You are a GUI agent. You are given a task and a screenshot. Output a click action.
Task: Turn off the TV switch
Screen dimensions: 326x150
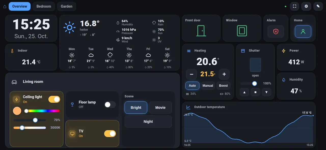[110, 133]
